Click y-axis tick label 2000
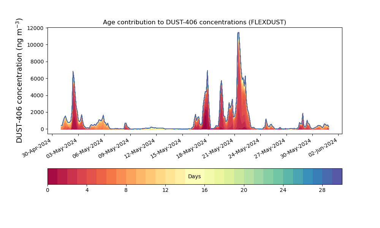Screen dimensions: 380x228 37,112
